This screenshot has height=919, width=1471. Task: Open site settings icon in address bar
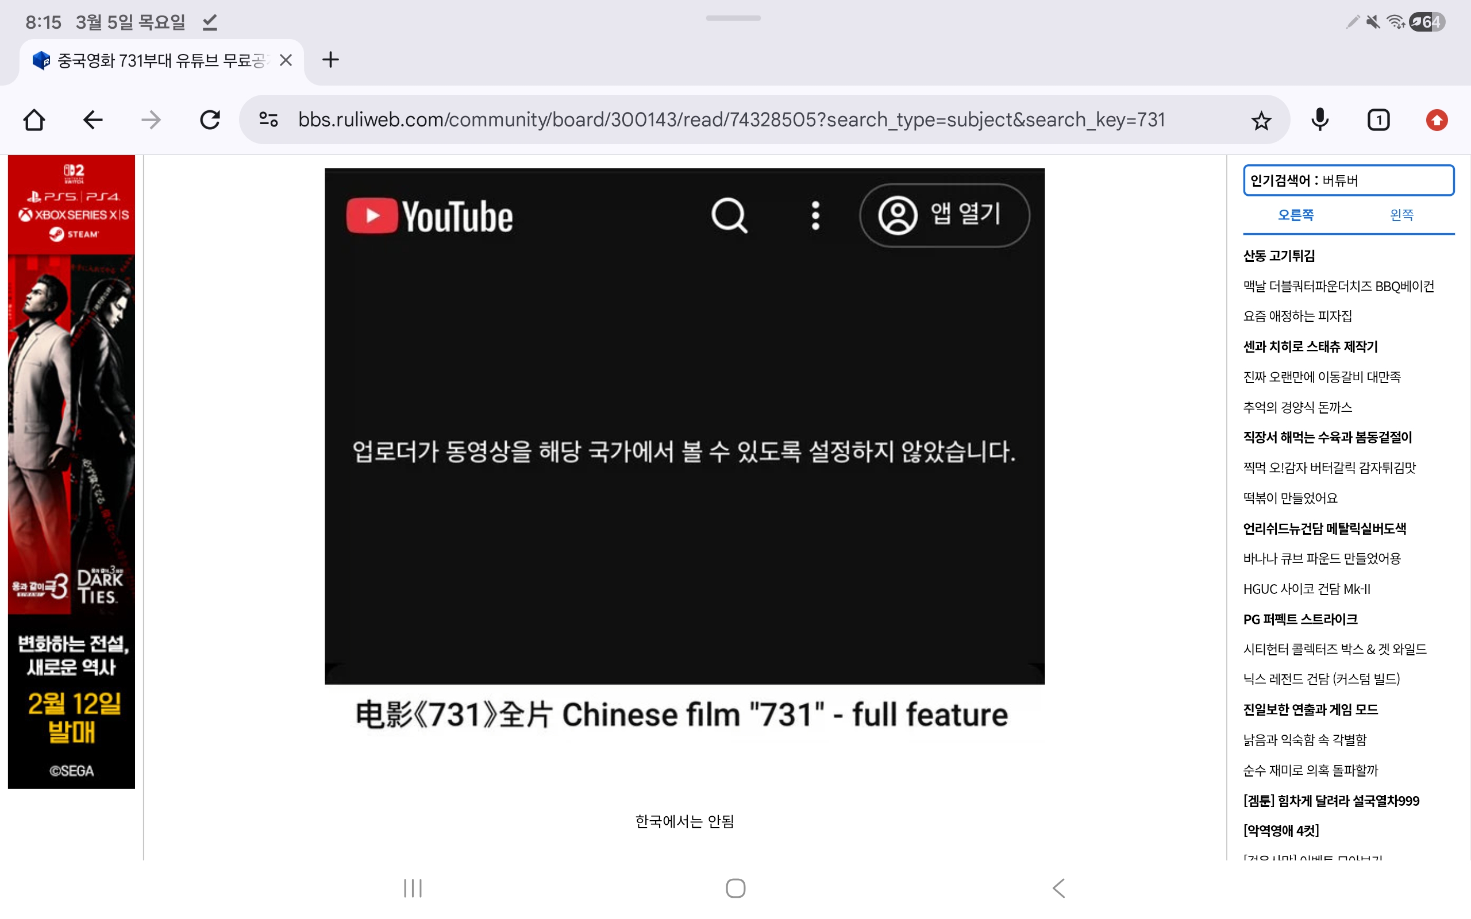(268, 119)
